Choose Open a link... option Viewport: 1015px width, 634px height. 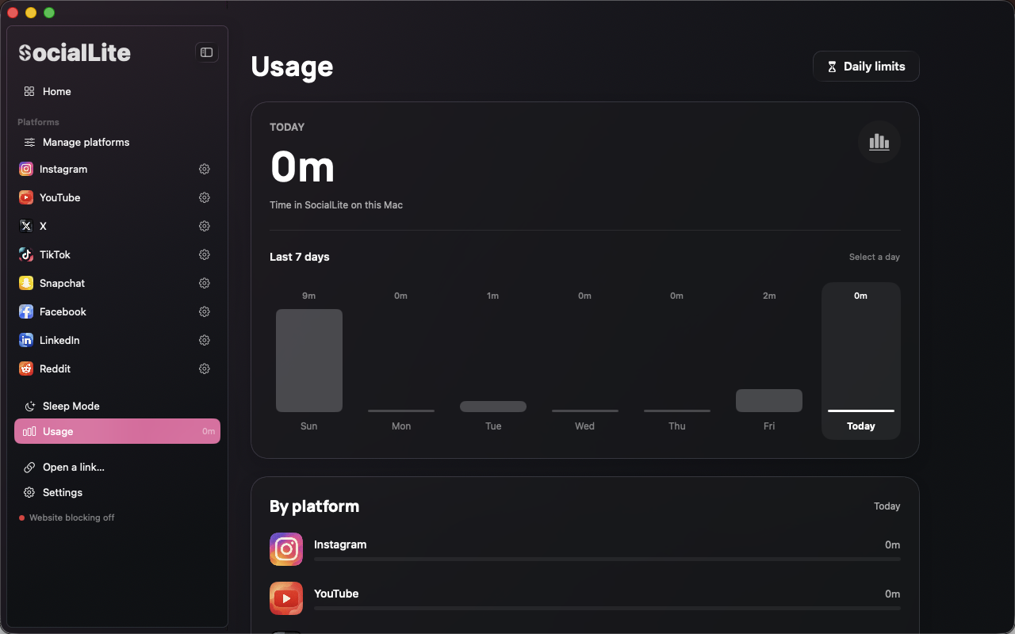click(x=117, y=467)
